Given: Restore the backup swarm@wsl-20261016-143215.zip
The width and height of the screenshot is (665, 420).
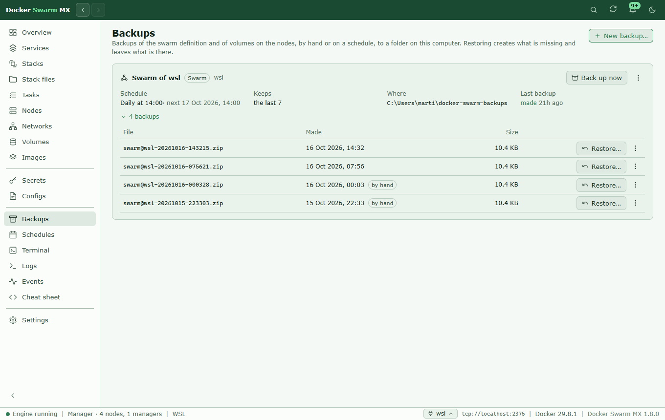Looking at the screenshot, I should [x=601, y=148].
